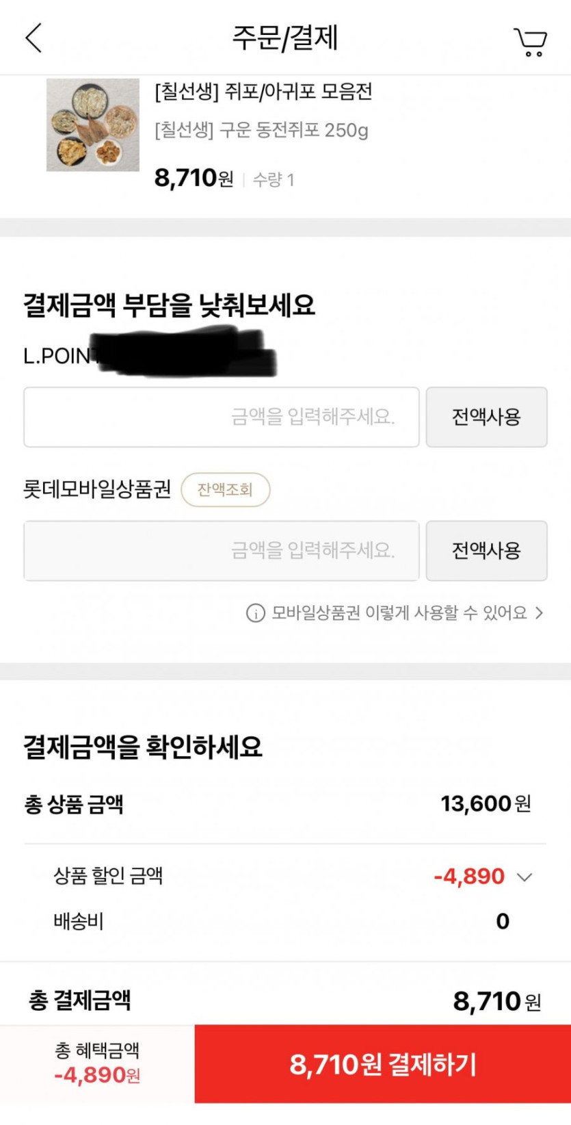Select the 총 상품 금액 13,600원 amount

[486, 803]
